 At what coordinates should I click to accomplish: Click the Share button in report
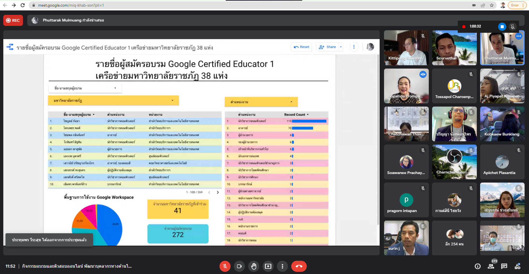[328, 47]
